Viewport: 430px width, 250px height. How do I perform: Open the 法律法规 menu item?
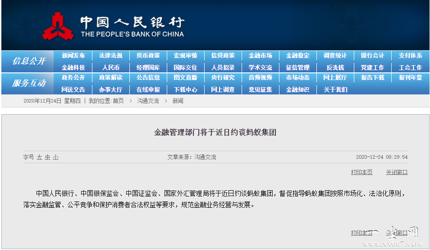click(x=110, y=55)
